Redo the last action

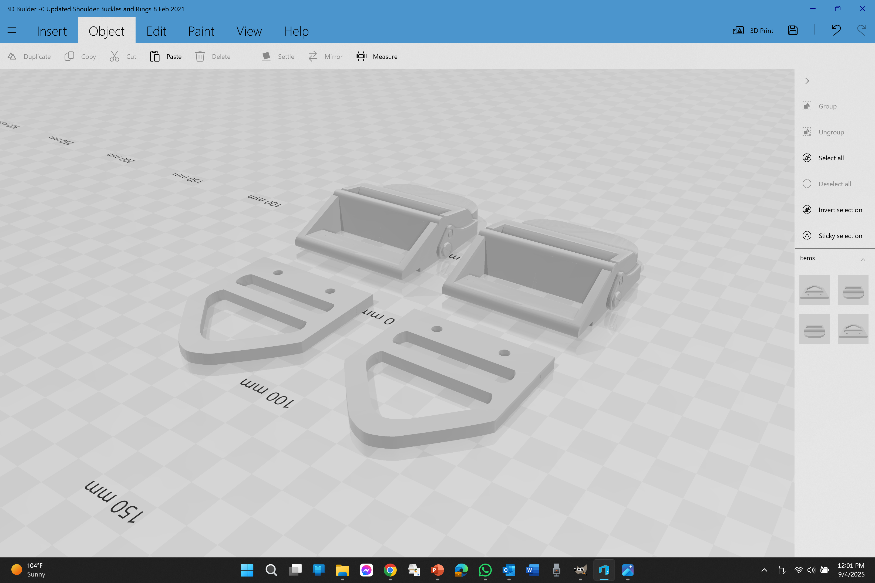coord(861,30)
